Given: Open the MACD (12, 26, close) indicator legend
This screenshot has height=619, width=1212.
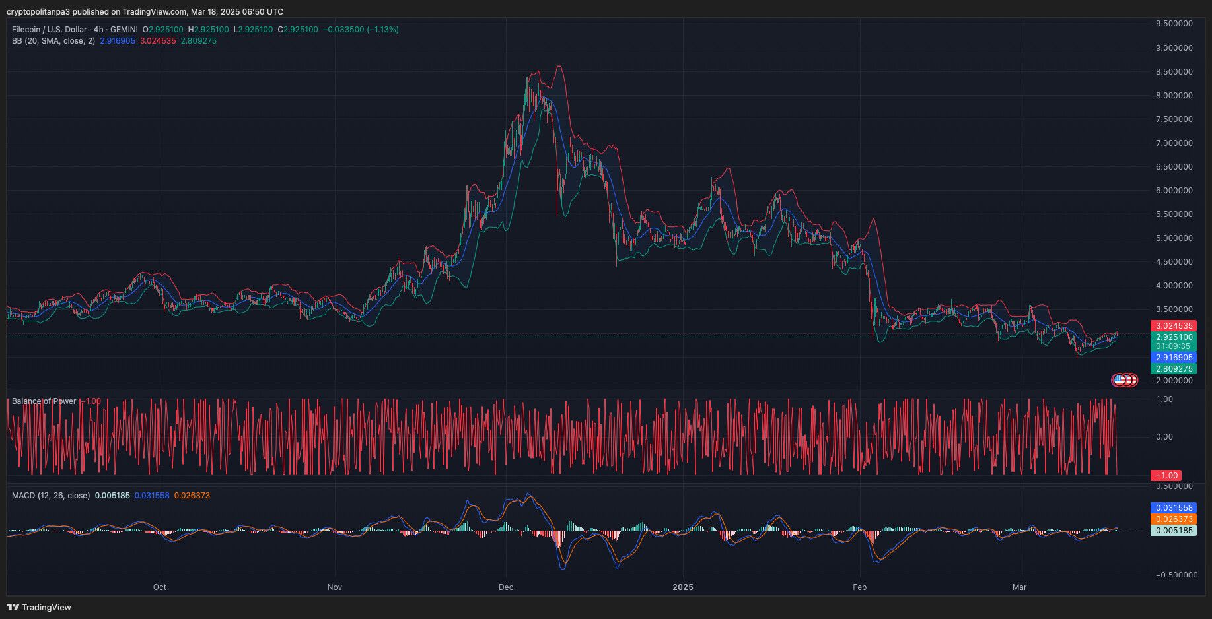Looking at the screenshot, I should tap(51, 496).
